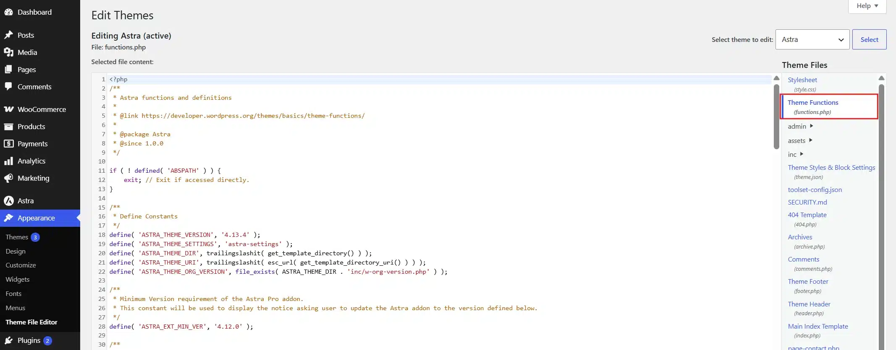Viewport: 896px width, 350px height.
Task: Expand the assets folder
Action: click(x=800, y=140)
